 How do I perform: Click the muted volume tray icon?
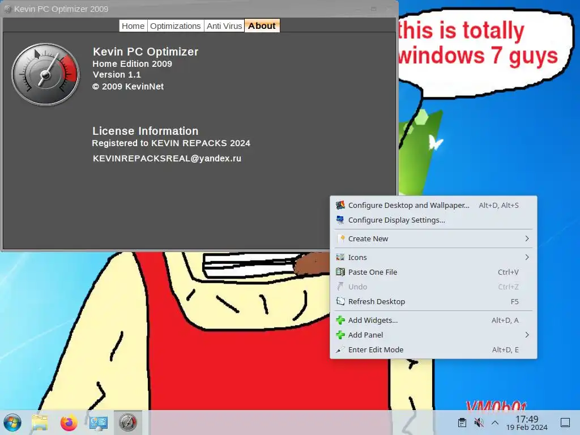click(x=479, y=423)
